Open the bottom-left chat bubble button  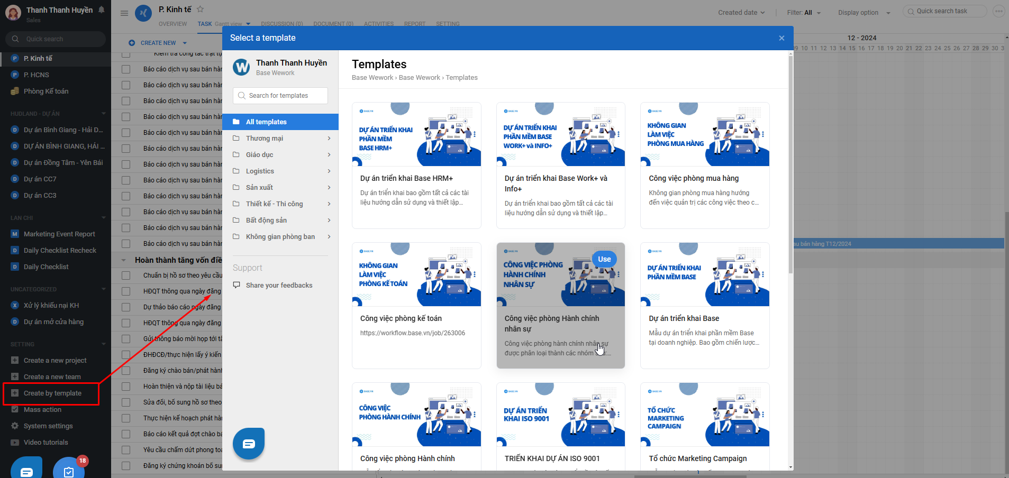(26, 468)
